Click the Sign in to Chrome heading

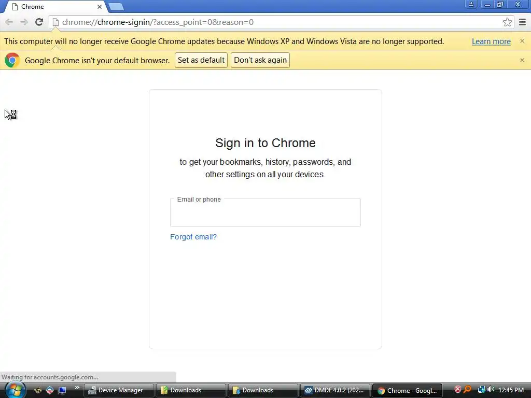(265, 143)
